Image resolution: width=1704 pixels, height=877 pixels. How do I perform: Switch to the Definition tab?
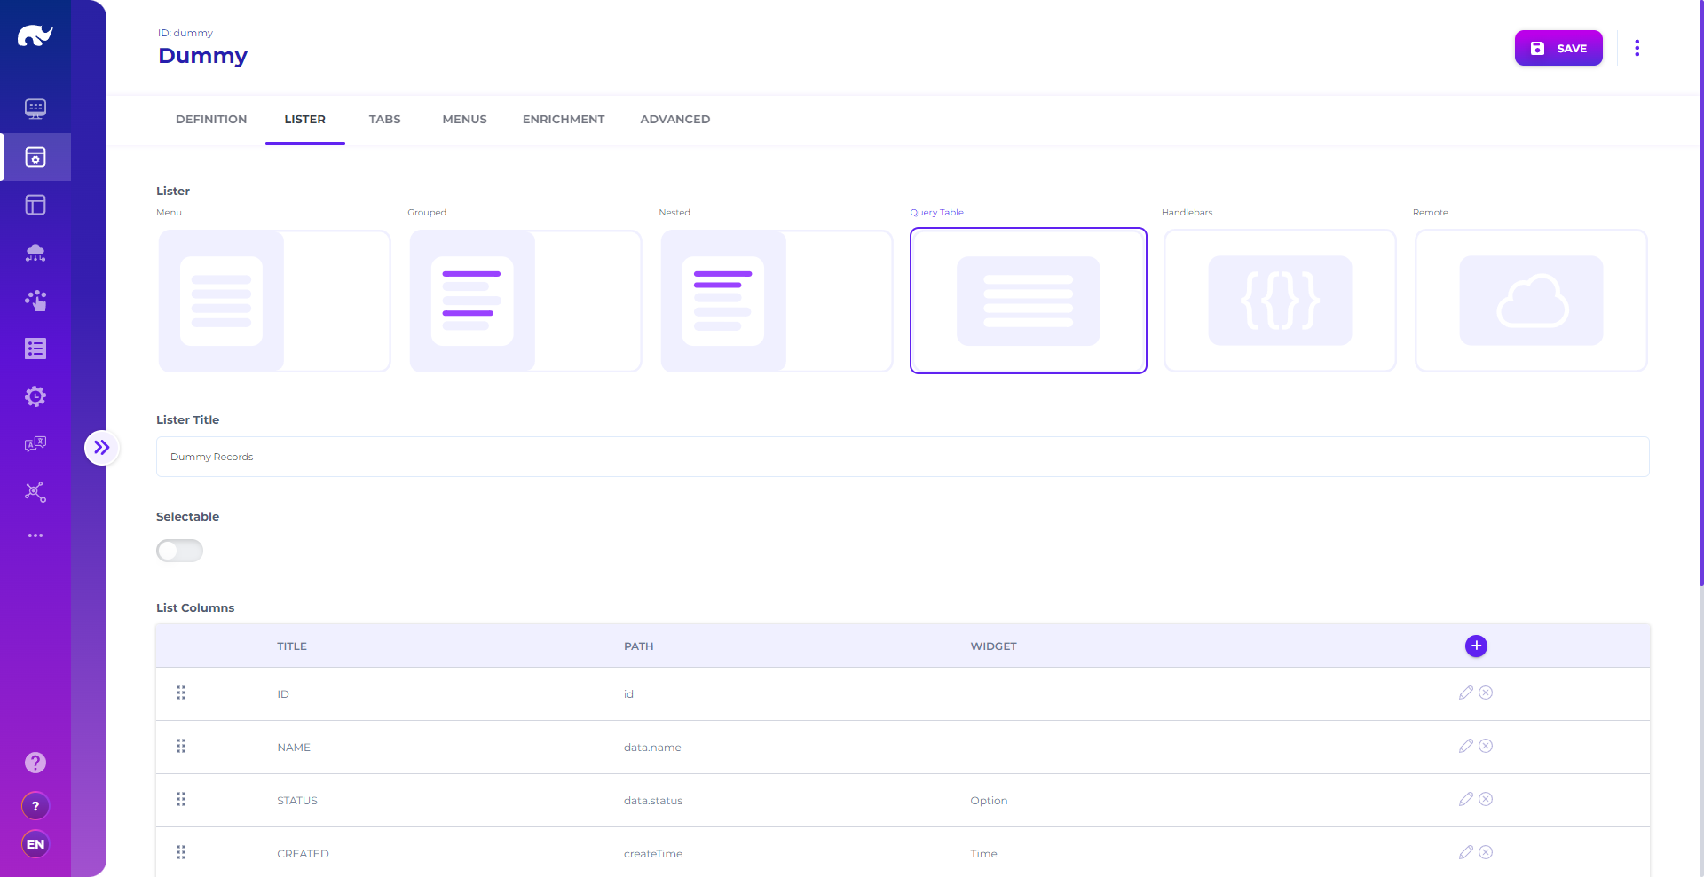coord(211,119)
